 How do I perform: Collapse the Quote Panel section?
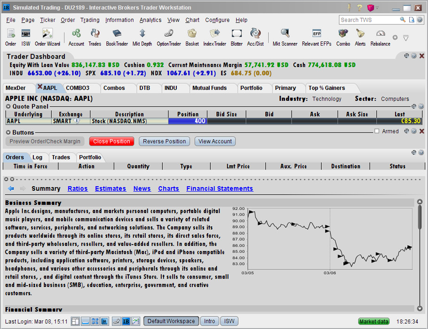(x=8, y=106)
